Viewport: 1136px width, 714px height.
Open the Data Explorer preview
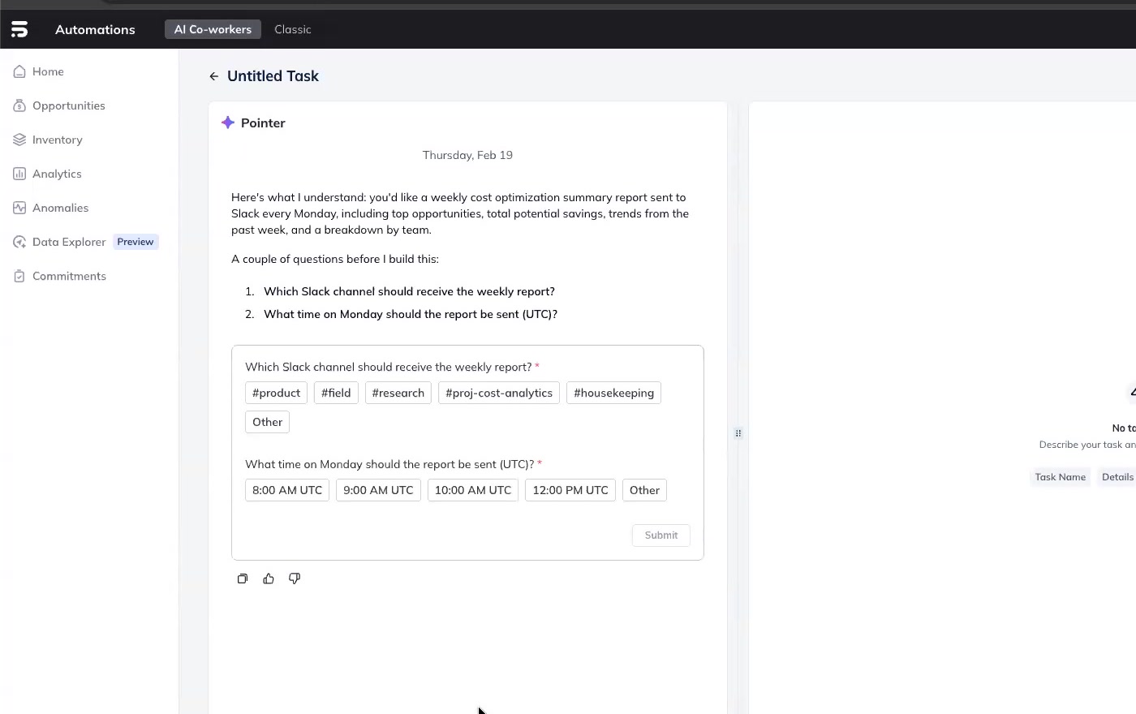pyautogui.click(x=69, y=242)
